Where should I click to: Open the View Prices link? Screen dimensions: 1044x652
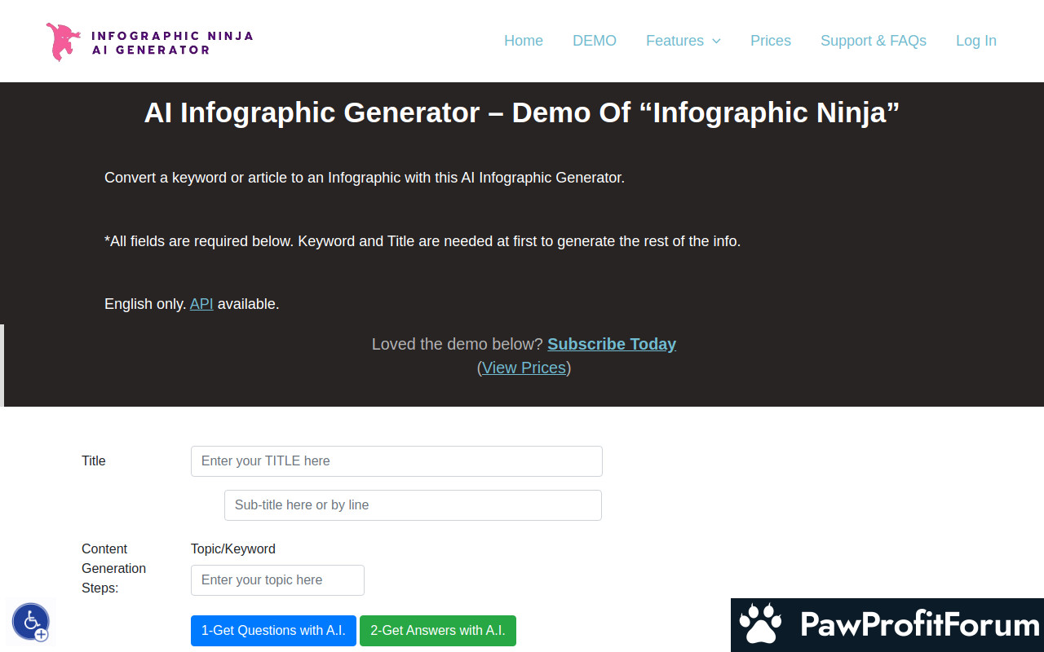tap(524, 368)
